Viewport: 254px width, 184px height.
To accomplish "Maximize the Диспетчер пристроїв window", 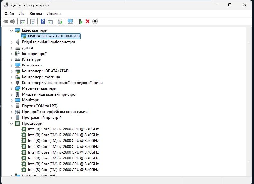I will click(230, 5).
